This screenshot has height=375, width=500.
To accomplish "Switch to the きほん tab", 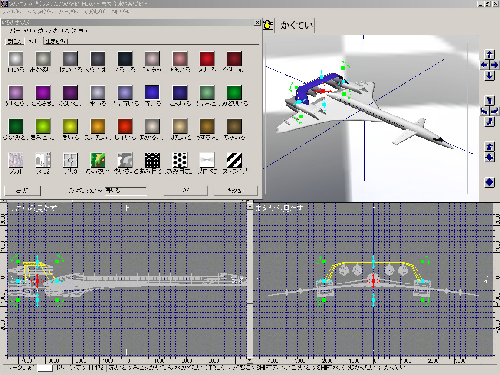I will [14, 41].
